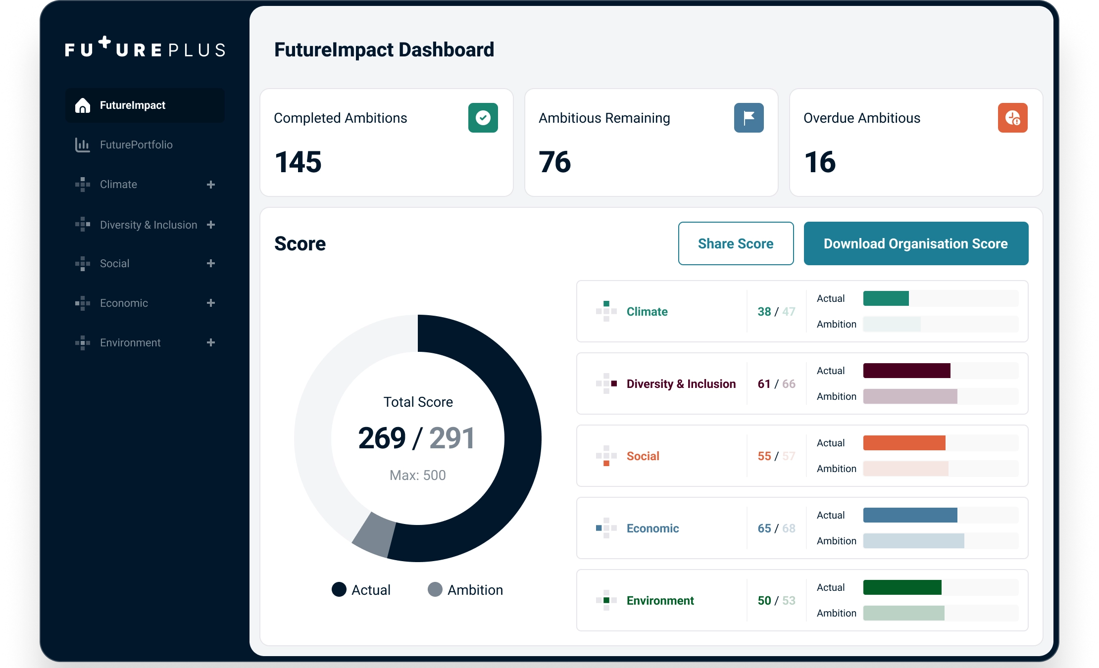Select FuturePortfolio from the sidebar
Viewport: 1099px width, 668px height.
tap(136, 144)
